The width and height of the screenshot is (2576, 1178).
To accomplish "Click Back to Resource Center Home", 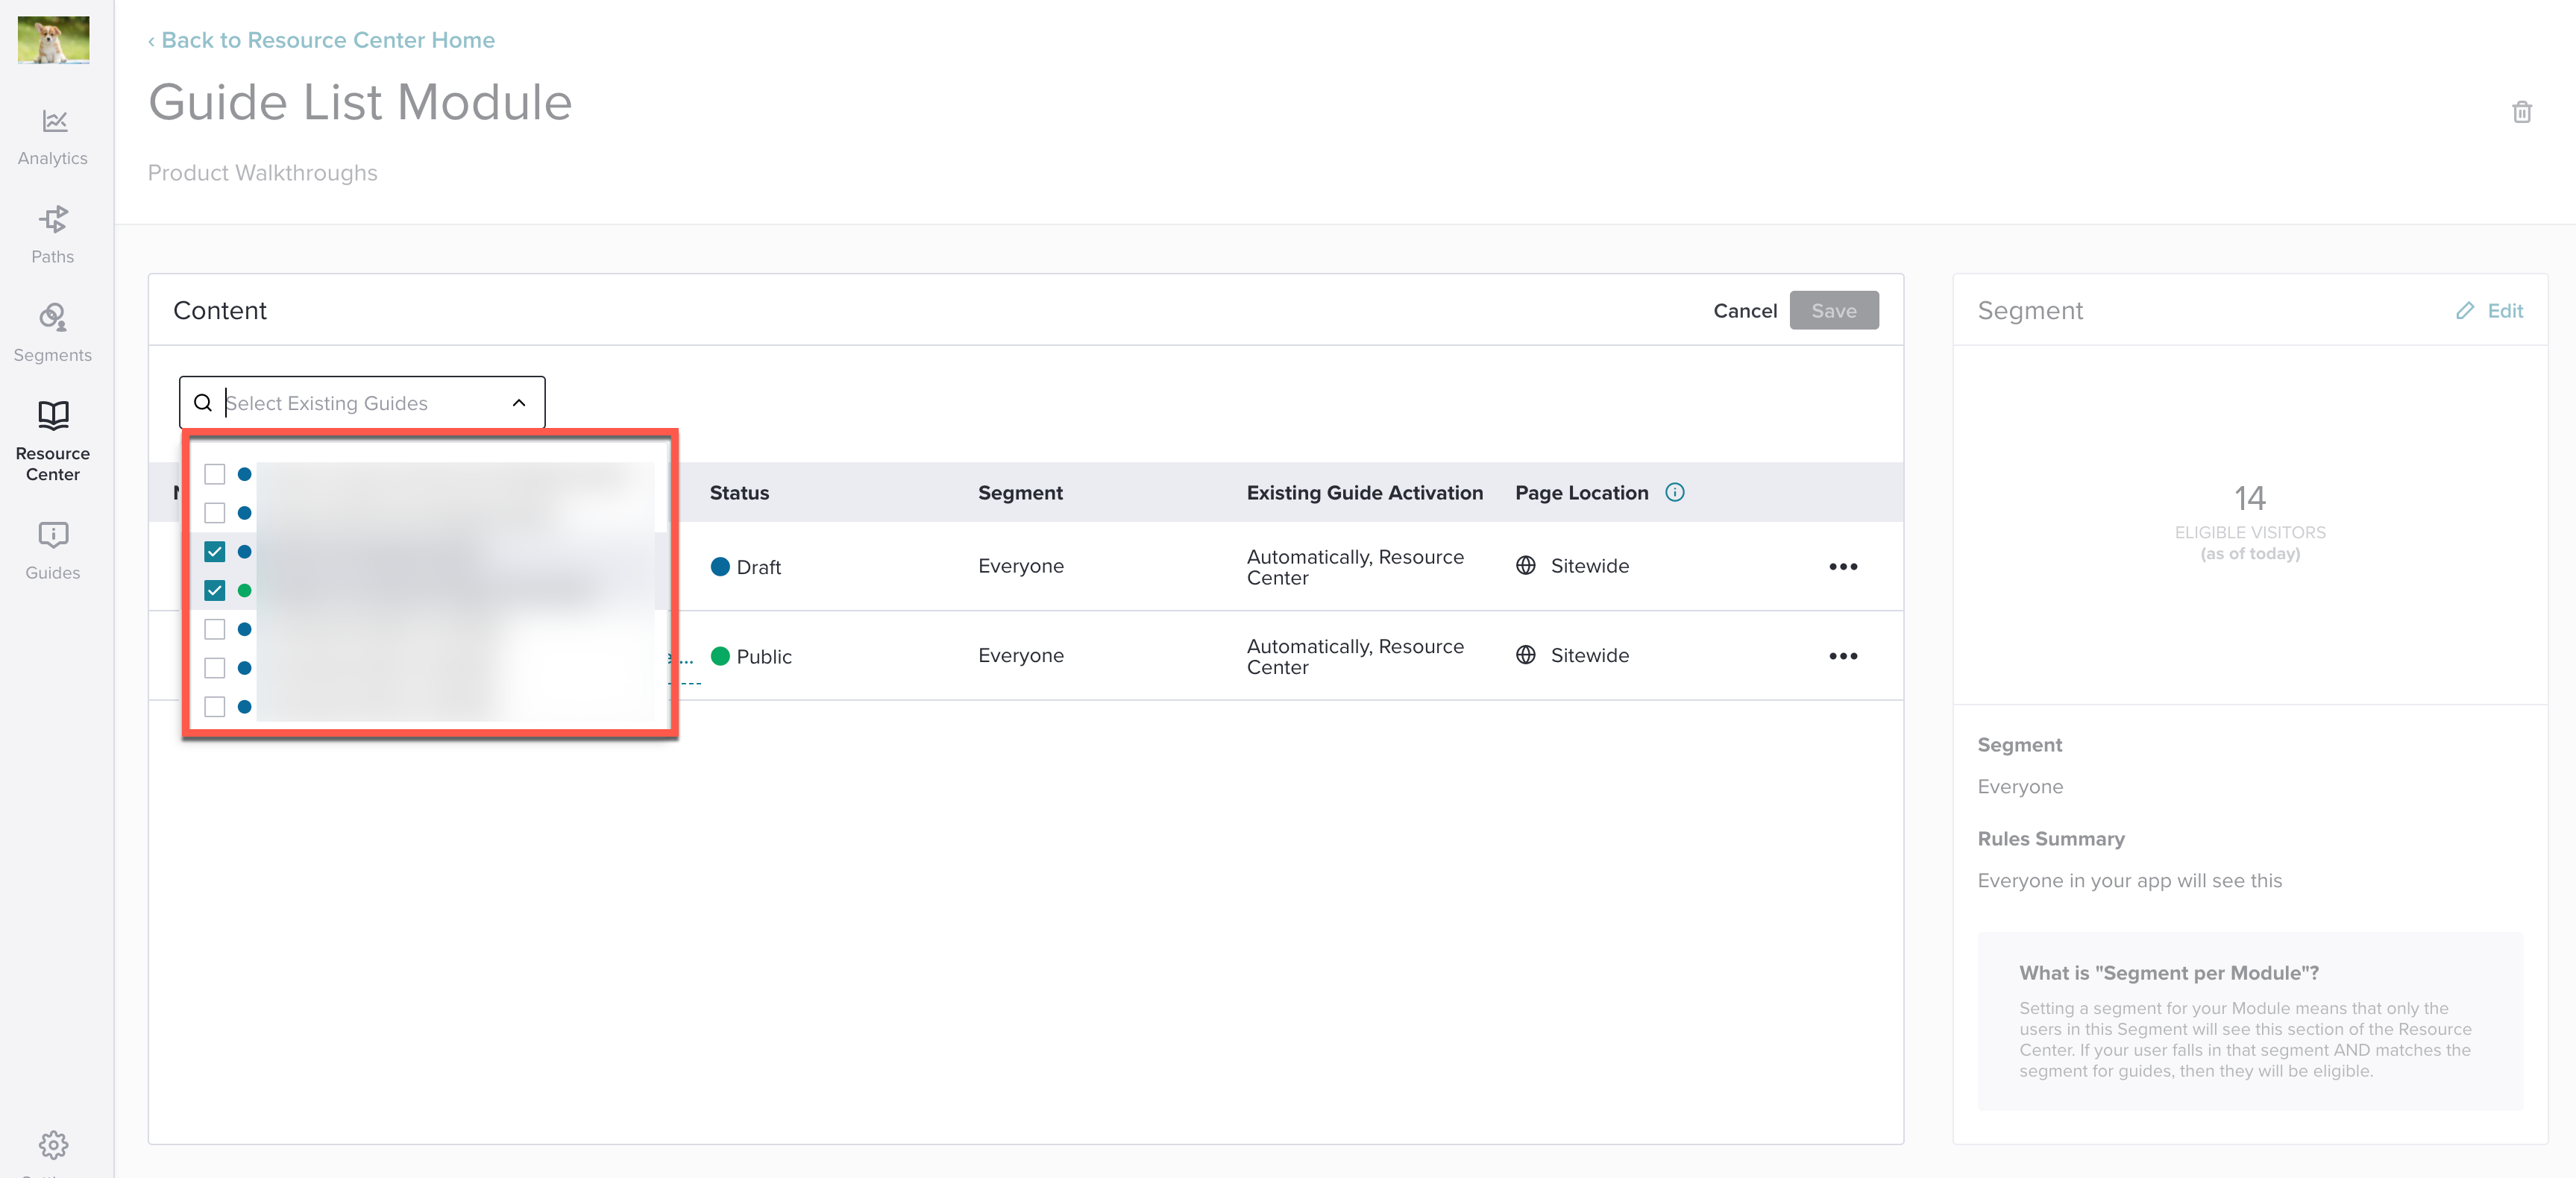I will [321, 40].
